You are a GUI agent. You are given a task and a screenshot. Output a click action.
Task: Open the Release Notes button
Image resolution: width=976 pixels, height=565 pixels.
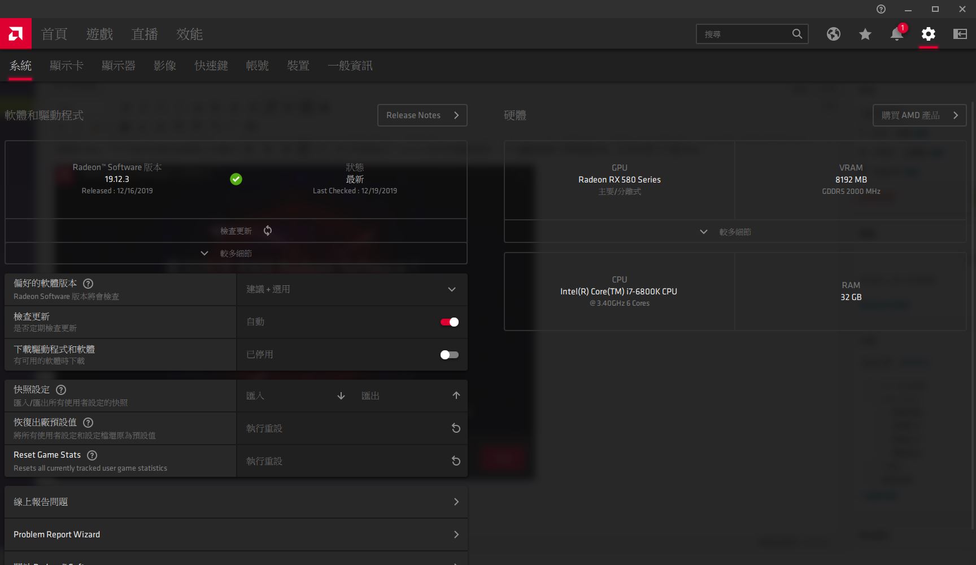[x=422, y=115]
